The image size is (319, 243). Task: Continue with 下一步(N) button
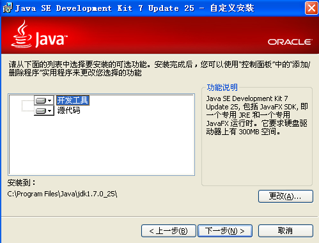(225, 231)
